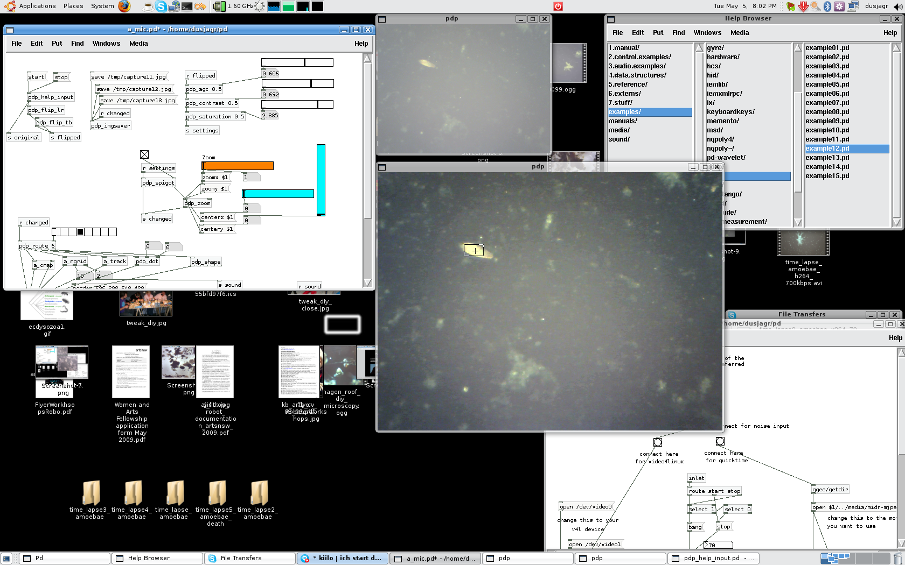This screenshot has width=905, height=565.
Task: Select examples/ in Help Browser list
Action: pyautogui.click(x=650, y=112)
